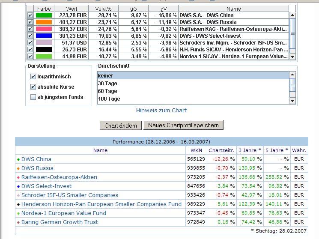The height and width of the screenshot is (239, 319).
Task: Click the Durchschnitt list scroll up arrow
Action: pos(292,75)
